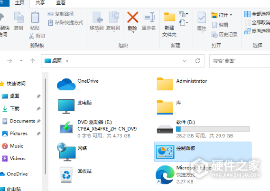Viewport: 270px width, 191px height.
Task: Click the Cut (剪切) scissors icon
Action: [x=31, y=36]
